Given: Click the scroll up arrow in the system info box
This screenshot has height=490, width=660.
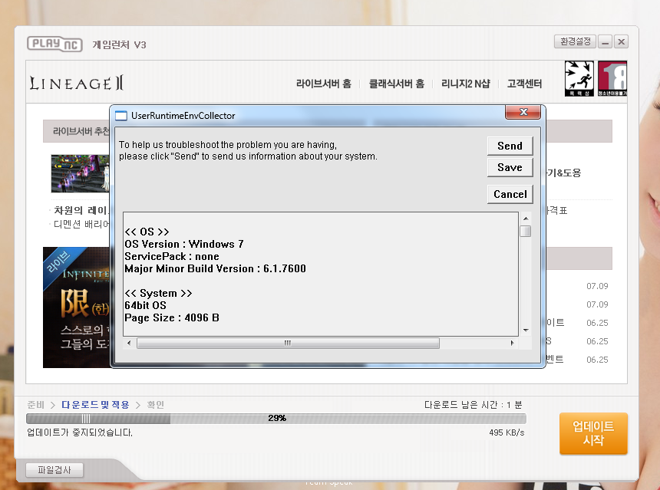Looking at the screenshot, I should [x=525, y=219].
